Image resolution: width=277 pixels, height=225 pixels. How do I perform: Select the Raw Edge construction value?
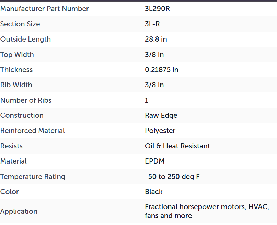click(161, 116)
